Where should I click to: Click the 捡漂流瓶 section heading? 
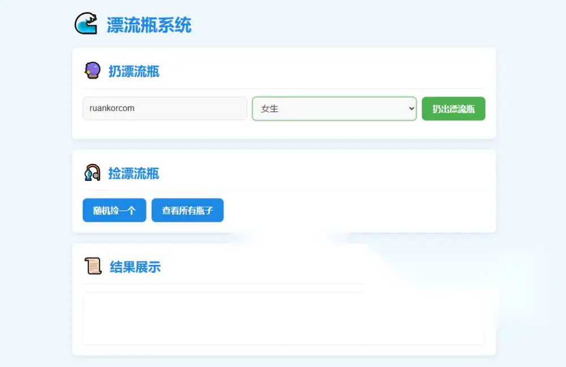pyautogui.click(x=134, y=174)
